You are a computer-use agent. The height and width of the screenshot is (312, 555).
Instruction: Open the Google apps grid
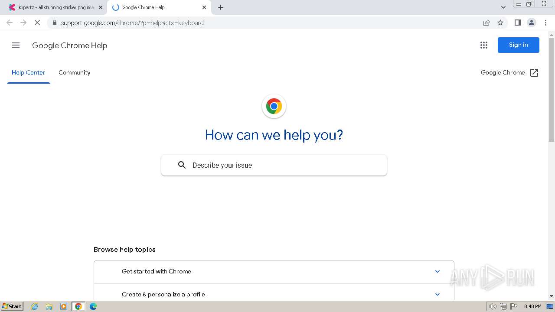[x=484, y=45]
